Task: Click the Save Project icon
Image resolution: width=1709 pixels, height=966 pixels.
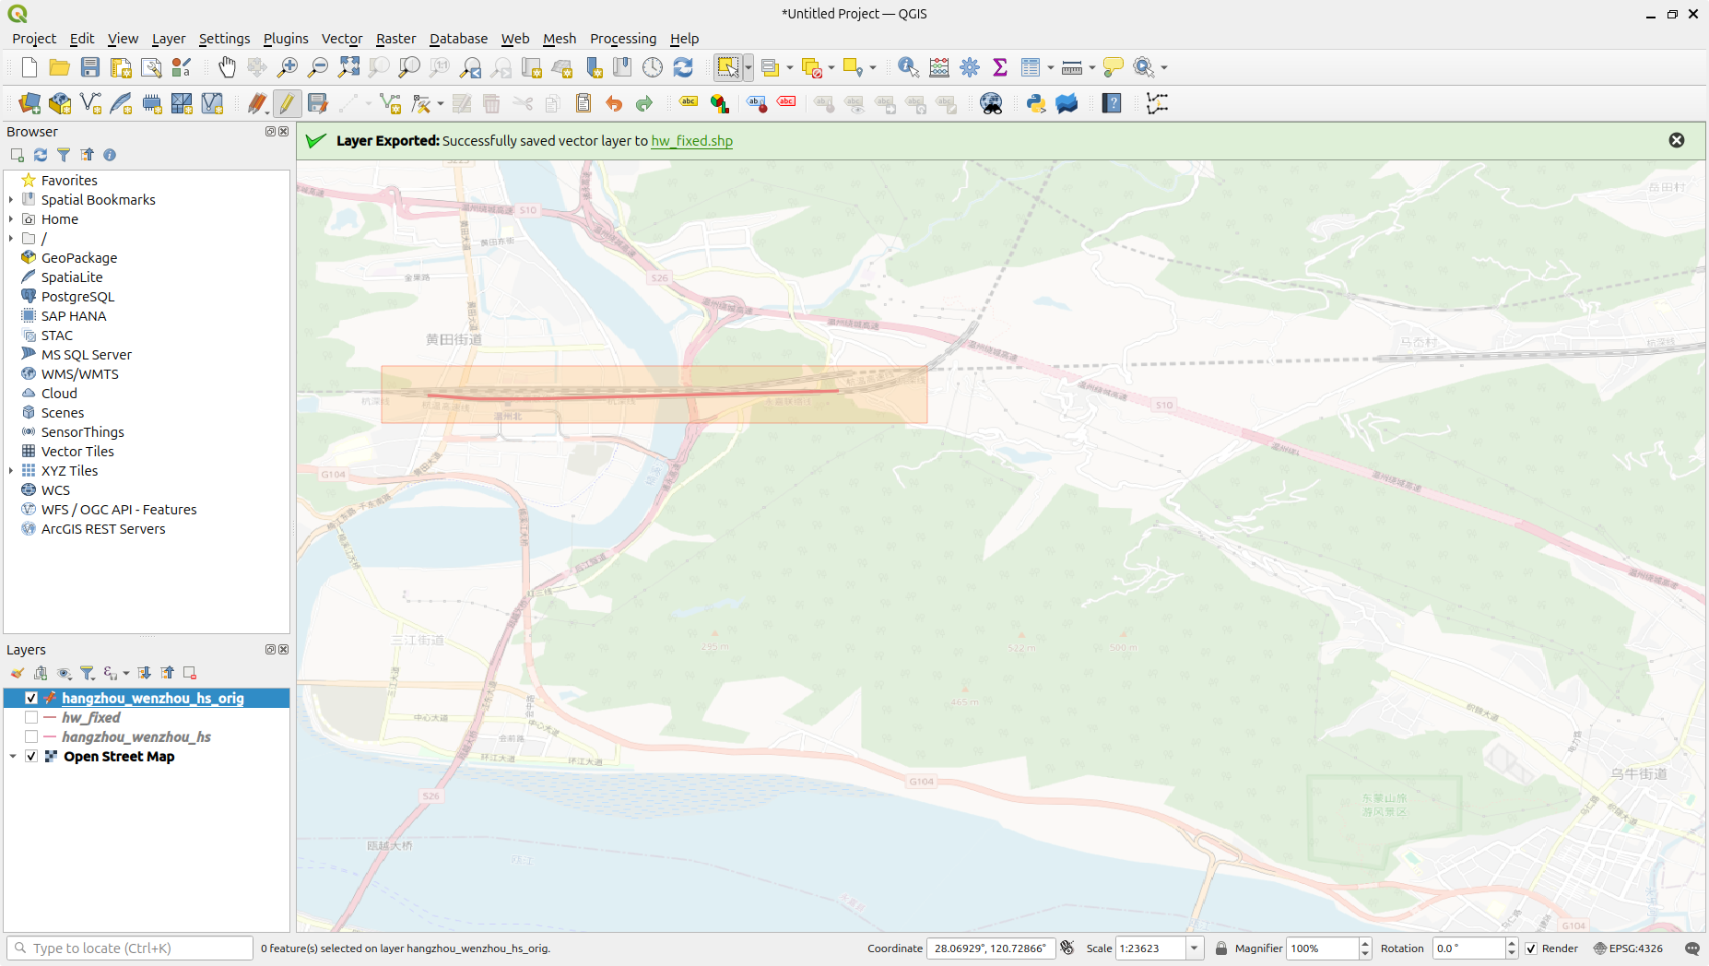Action: click(89, 67)
